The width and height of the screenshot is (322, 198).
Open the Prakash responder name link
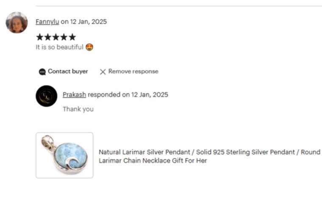point(74,95)
